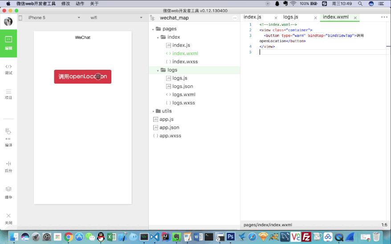This screenshot has height=244, width=391.
Task: Collapse the logs folder
Action: (x=158, y=71)
